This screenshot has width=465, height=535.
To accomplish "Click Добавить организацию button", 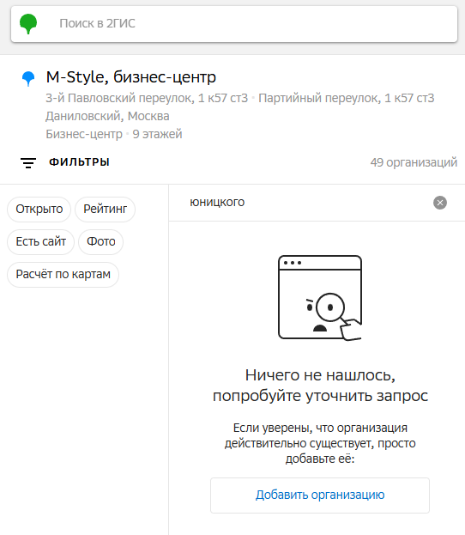I will click(x=320, y=495).
